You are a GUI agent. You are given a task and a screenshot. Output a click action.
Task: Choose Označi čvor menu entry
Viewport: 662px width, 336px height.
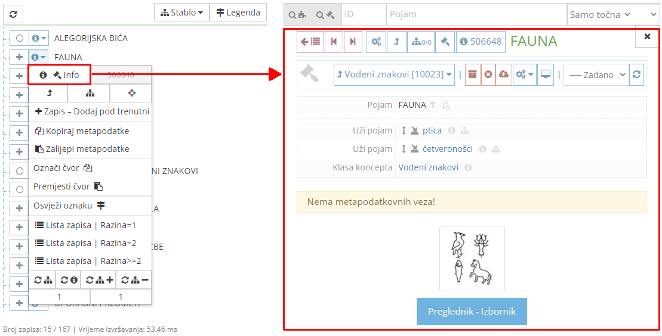[90, 168]
